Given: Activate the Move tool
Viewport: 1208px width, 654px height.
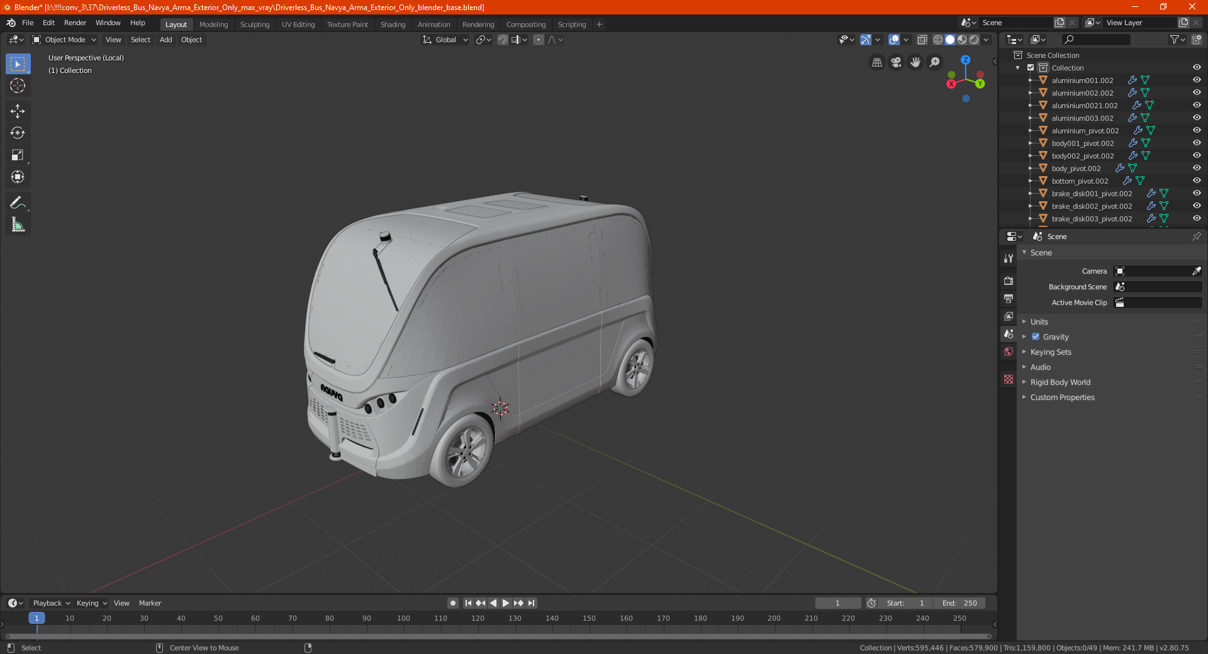Looking at the screenshot, I should pos(18,111).
